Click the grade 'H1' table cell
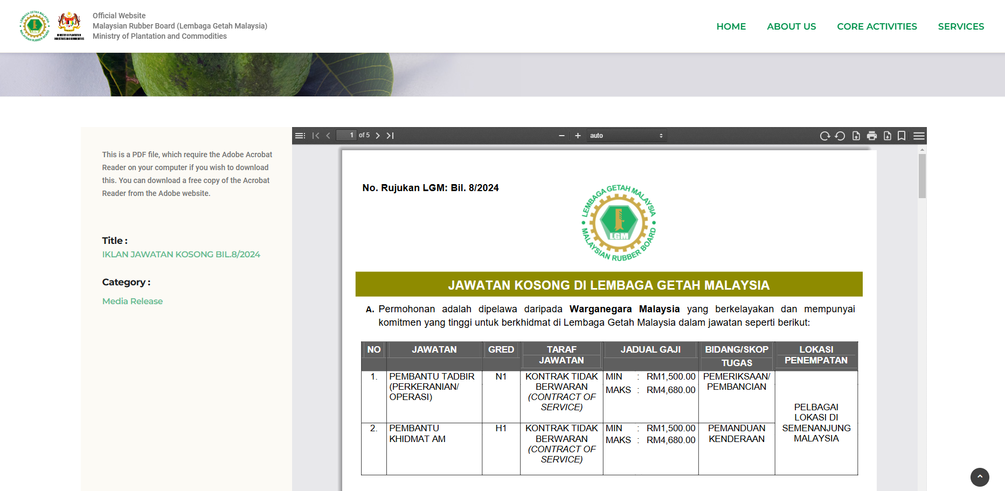Viewport: 1005px width, 491px height. (x=501, y=448)
